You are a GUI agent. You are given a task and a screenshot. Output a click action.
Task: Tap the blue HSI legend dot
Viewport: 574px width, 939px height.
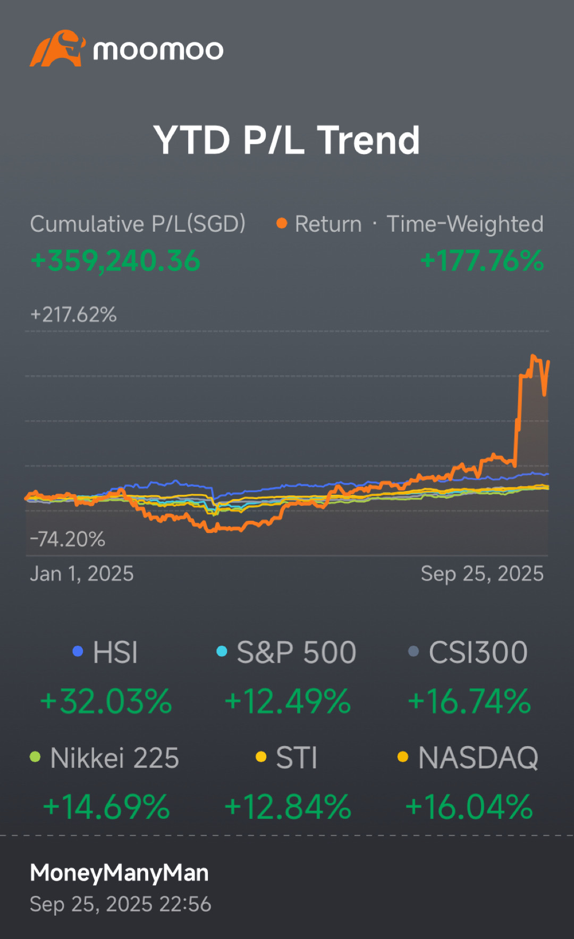coord(78,652)
